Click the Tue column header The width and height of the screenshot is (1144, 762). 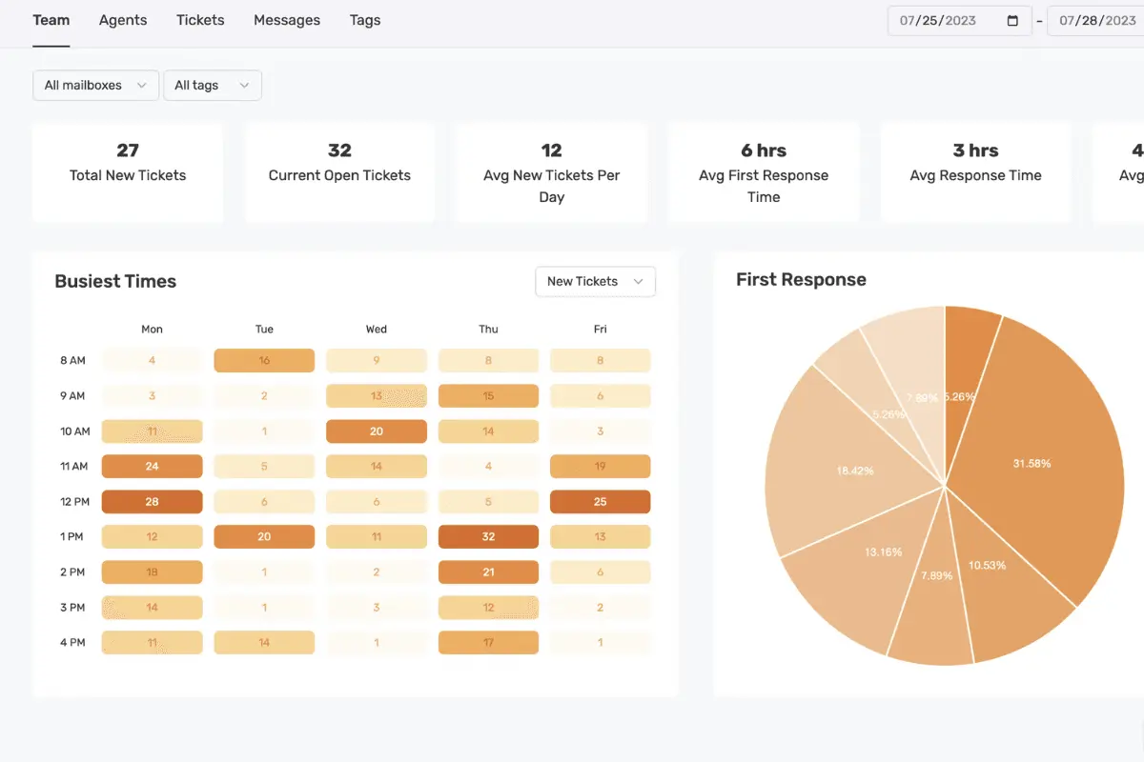pyautogui.click(x=264, y=330)
